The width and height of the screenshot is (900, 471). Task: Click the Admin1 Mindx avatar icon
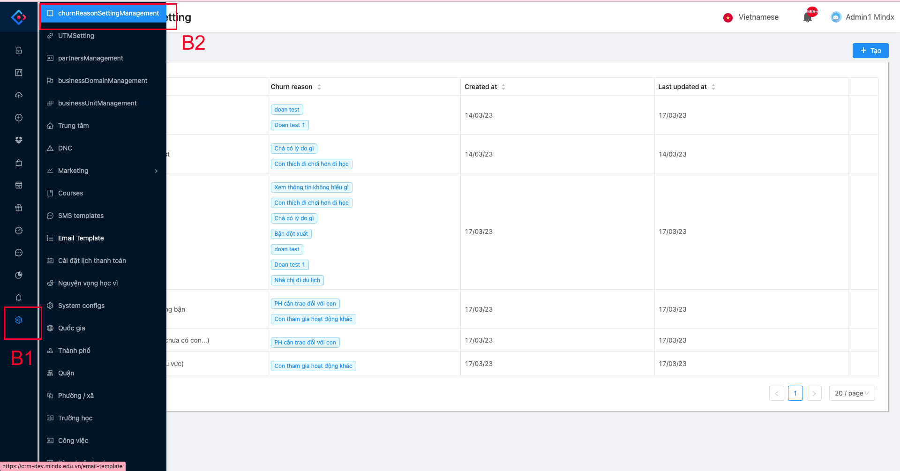836,17
